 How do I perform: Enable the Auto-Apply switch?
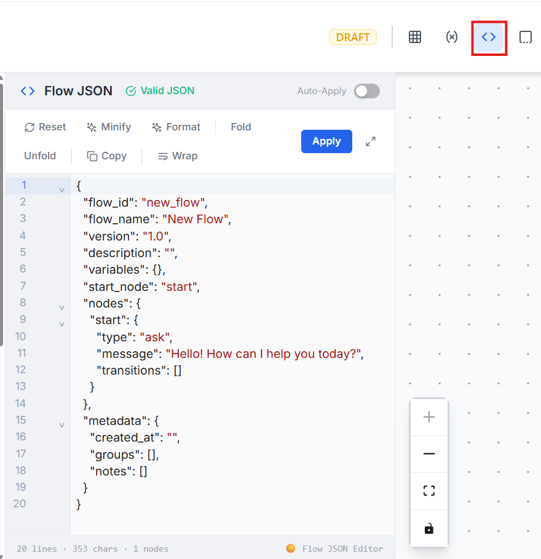(367, 91)
